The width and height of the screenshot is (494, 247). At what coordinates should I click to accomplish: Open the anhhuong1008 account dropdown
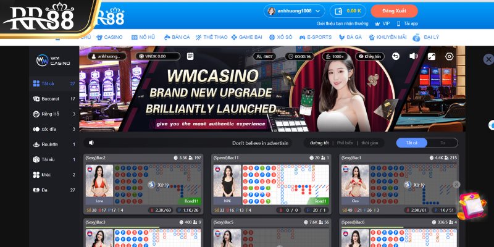coord(295,11)
